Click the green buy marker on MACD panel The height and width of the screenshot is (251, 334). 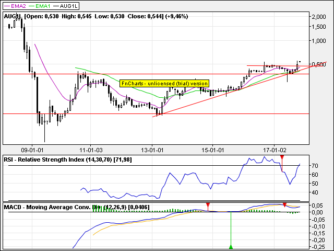pos(231,247)
